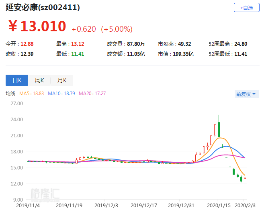Click market cap value 199.35亿

[x=183, y=54]
